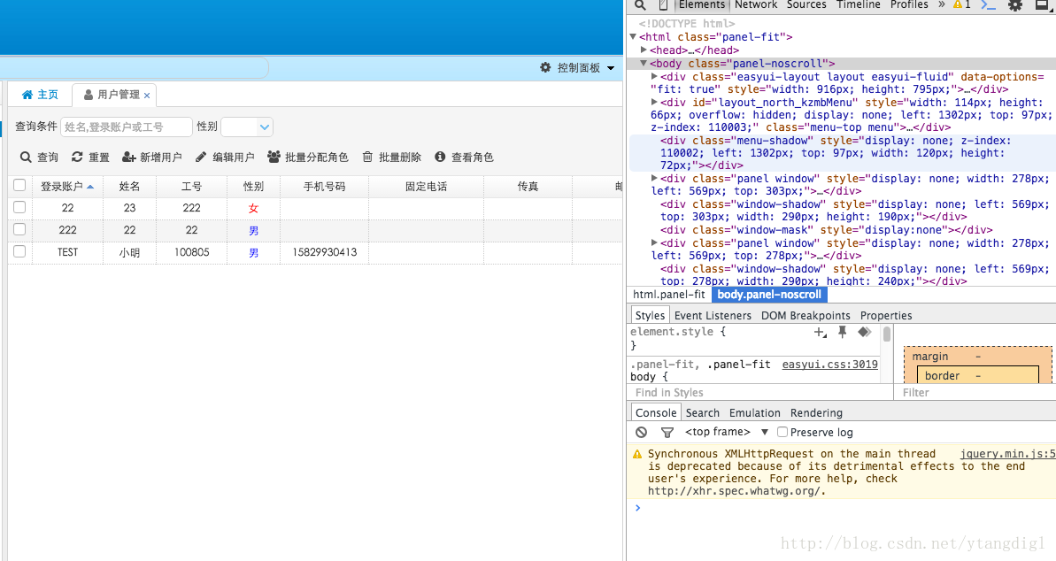Select html.panel-fit in breadcrumb

669,295
